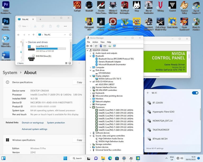The width and height of the screenshot is (203, 162).
Task: Collapse the Devices and drives section
Action: coord(26,42)
